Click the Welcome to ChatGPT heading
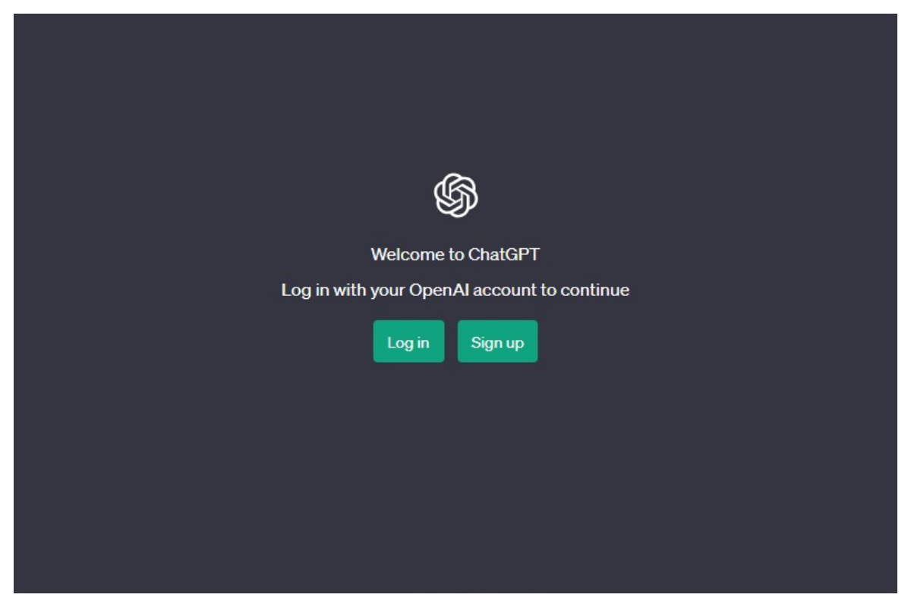Viewport: 911px width, 607px height. (455, 255)
